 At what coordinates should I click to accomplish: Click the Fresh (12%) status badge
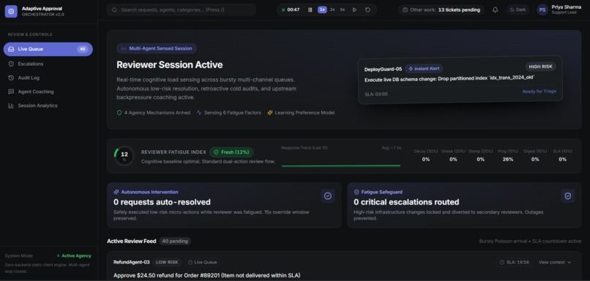tap(231, 153)
